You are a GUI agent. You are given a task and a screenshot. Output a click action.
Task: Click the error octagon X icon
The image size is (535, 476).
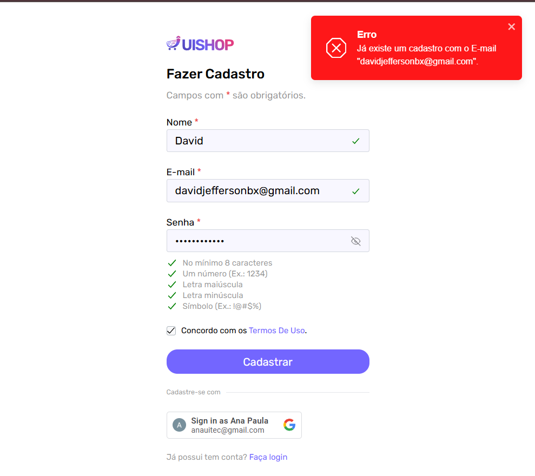coord(336,48)
